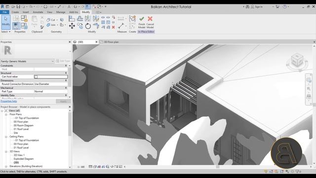Viewport: 316px width, 178px height.
Task: Select Exploded Diagram in 3D Views
Action: coord(24,159)
